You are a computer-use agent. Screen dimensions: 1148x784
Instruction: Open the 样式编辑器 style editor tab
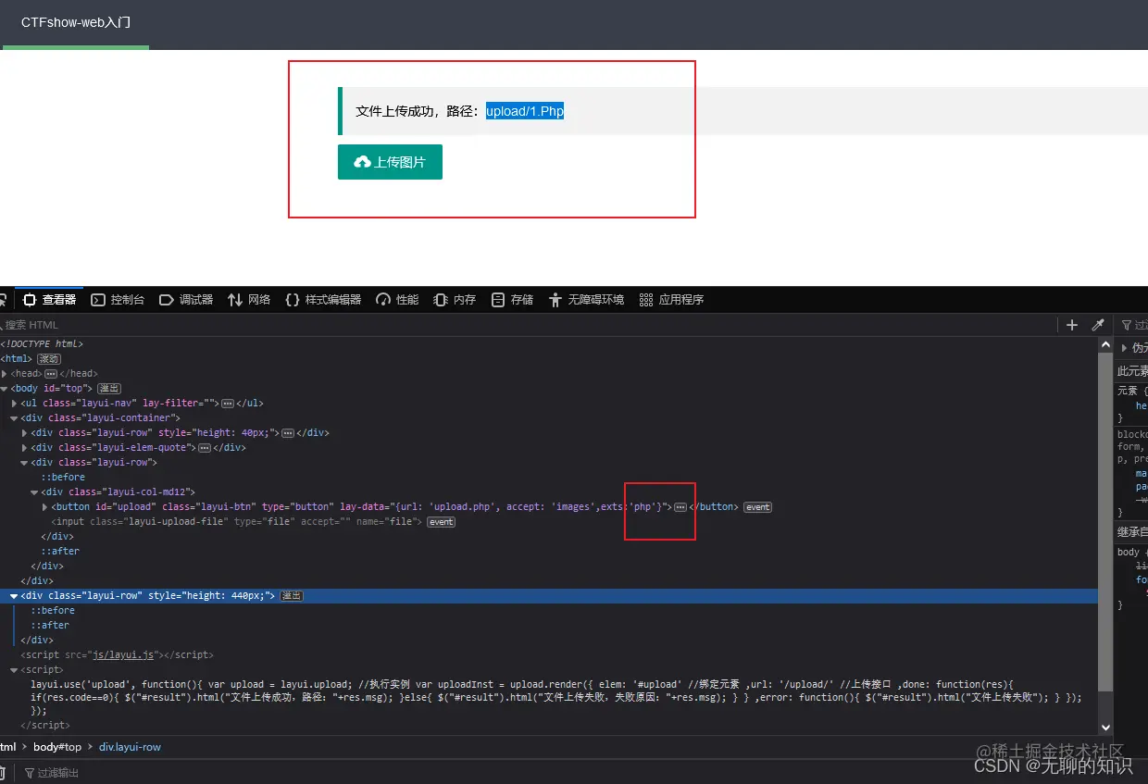(323, 300)
